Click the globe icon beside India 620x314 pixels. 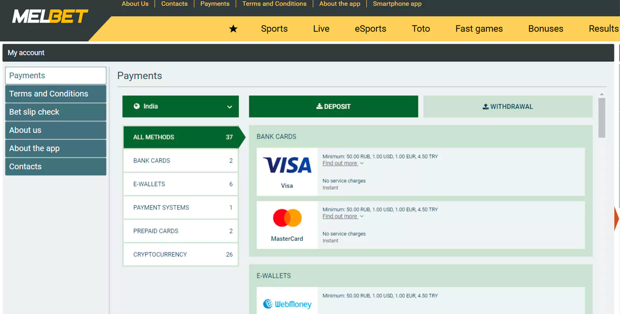click(137, 106)
